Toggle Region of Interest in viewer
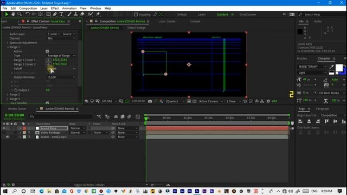This screenshot has width=347, height=195. 189,101
